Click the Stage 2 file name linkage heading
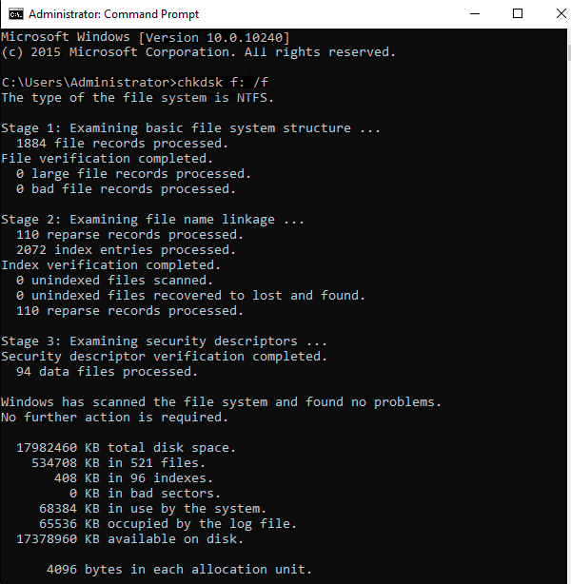Image resolution: width=571 pixels, height=584 pixels. click(x=152, y=220)
